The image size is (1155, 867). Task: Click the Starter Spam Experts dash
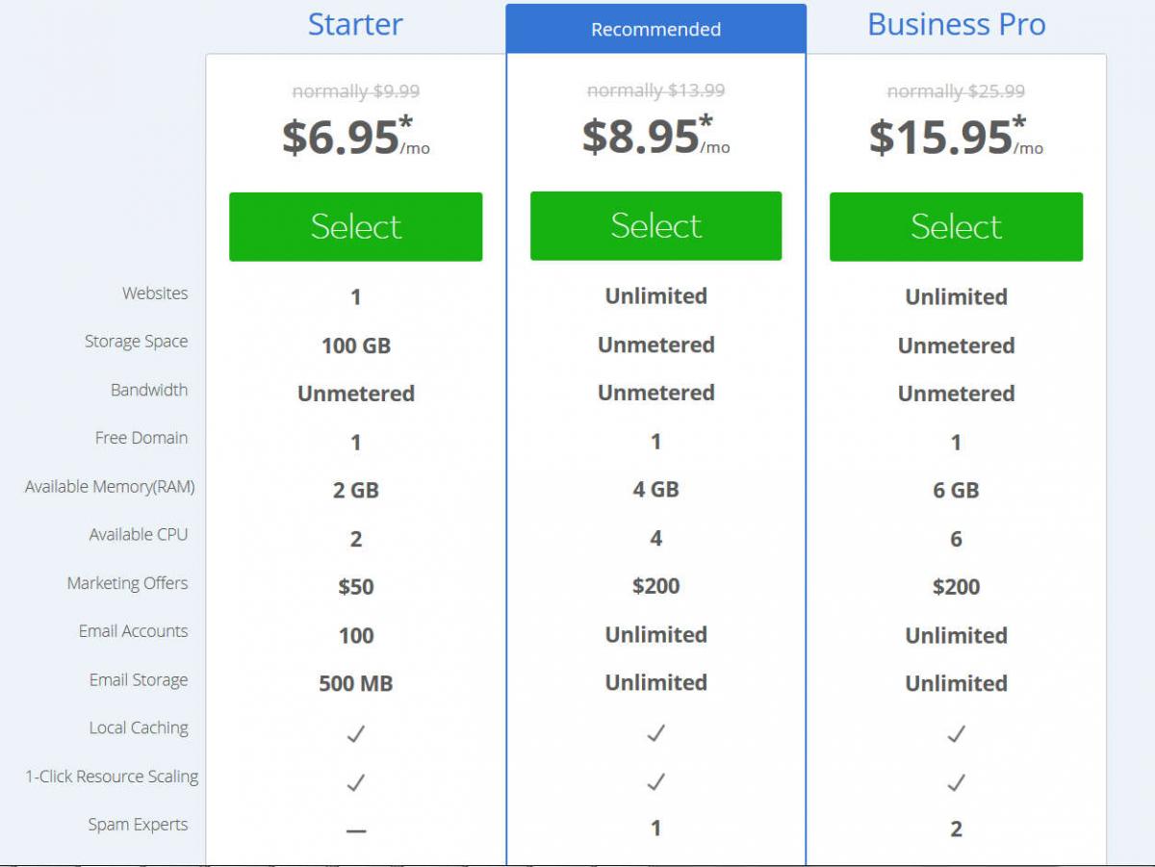coord(355,829)
